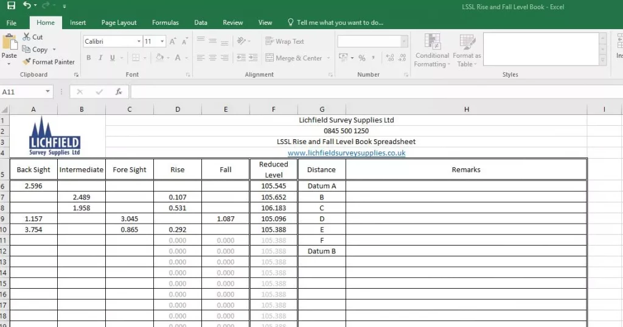This screenshot has height=327, width=623.
Task: Click Decrease Indent icon
Action: click(241, 58)
